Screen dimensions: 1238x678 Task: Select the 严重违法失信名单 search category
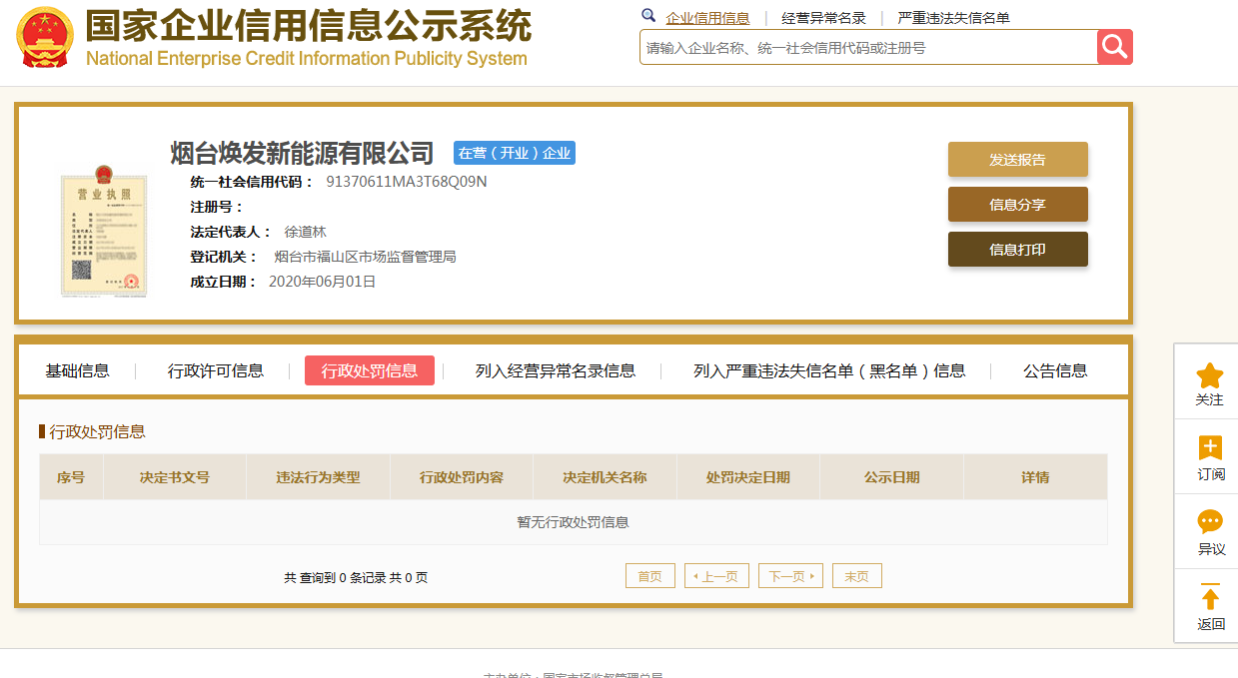(953, 18)
